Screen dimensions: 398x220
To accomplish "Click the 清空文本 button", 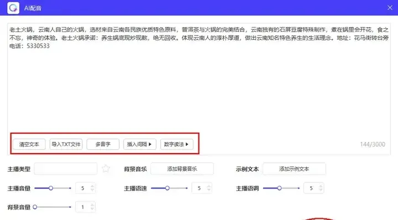I will [29, 144].
